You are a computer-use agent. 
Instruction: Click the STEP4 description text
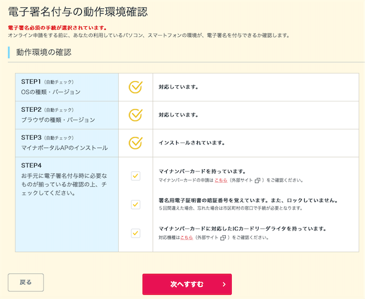(x=63, y=184)
